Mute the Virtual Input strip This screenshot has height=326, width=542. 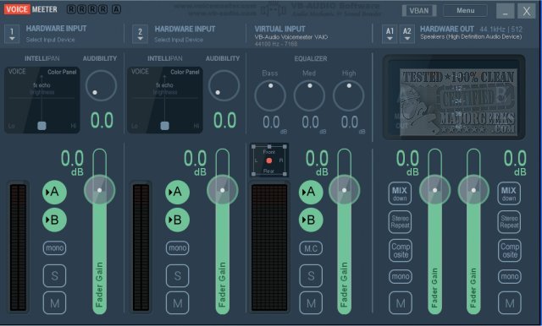pyautogui.click(x=311, y=303)
